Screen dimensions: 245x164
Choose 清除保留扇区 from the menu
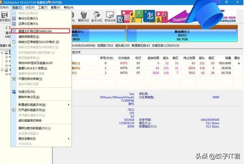[29, 36]
